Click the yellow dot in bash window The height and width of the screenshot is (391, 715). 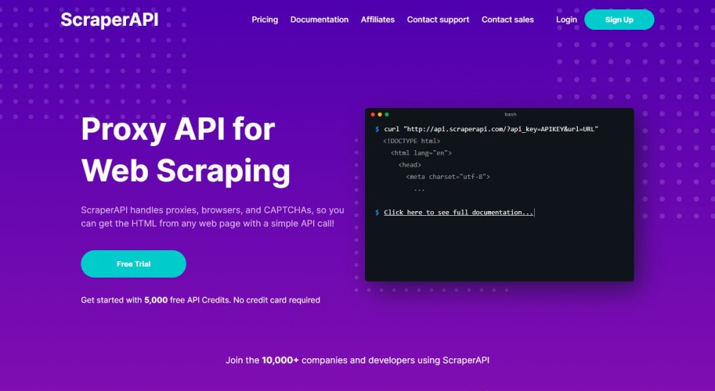coord(380,115)
